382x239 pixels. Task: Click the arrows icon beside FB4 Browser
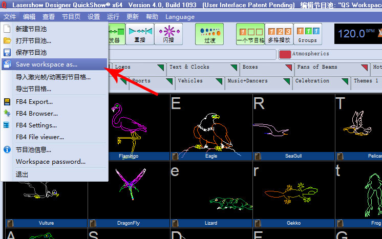click(7, 113)
